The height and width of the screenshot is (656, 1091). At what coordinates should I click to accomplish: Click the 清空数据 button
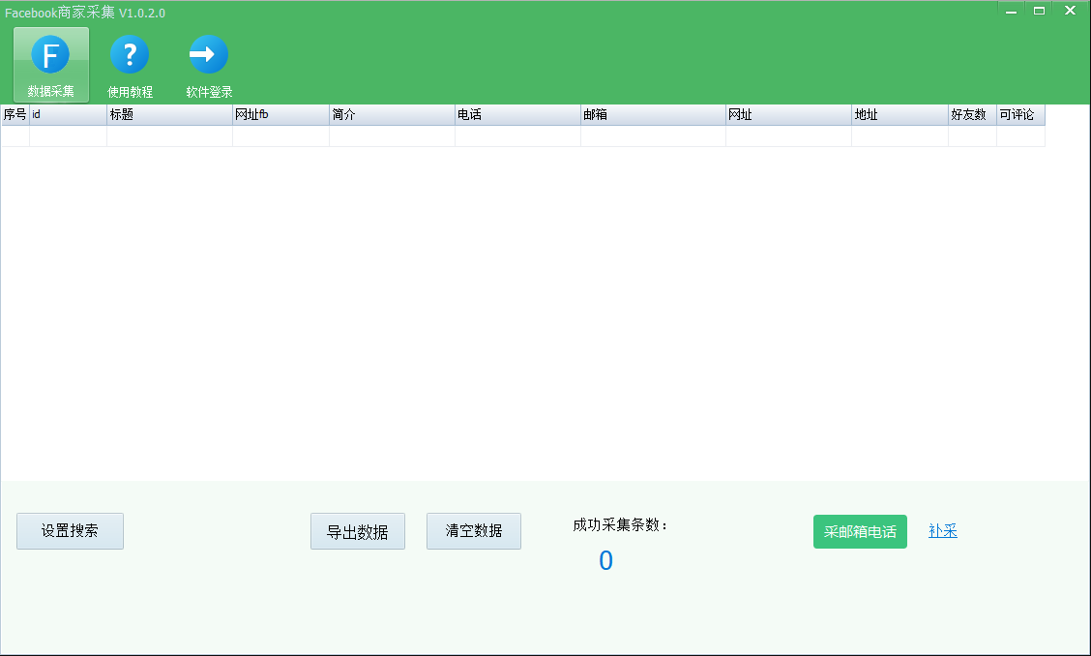[x=474, y=531]
